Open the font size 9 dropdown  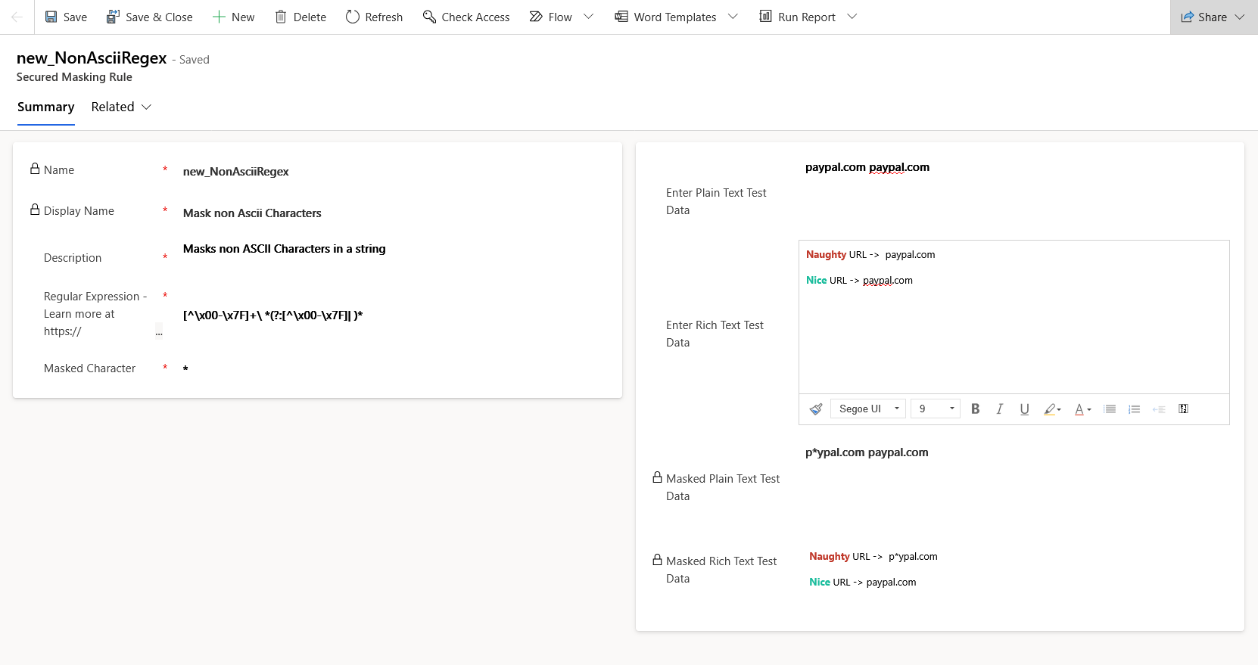point(936,409)
